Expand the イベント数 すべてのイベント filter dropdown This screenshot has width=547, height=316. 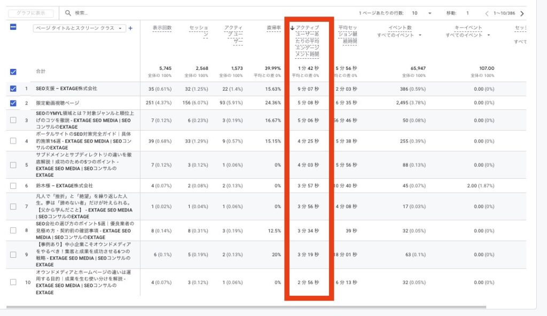[x=420, y=35]
